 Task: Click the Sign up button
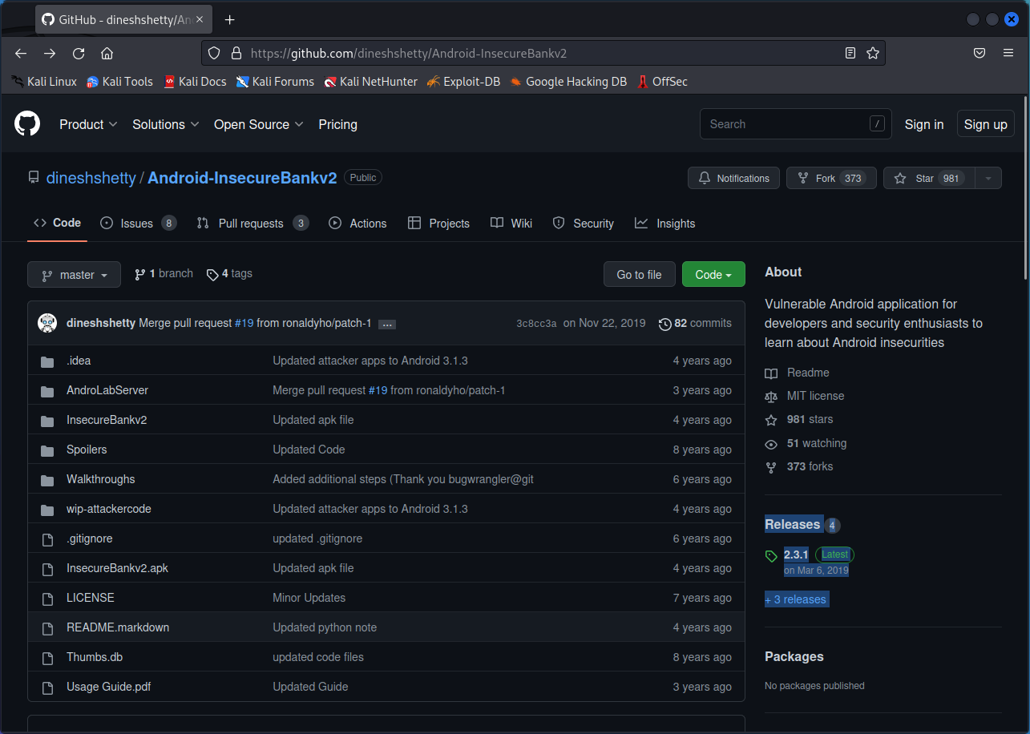point(986,124)
